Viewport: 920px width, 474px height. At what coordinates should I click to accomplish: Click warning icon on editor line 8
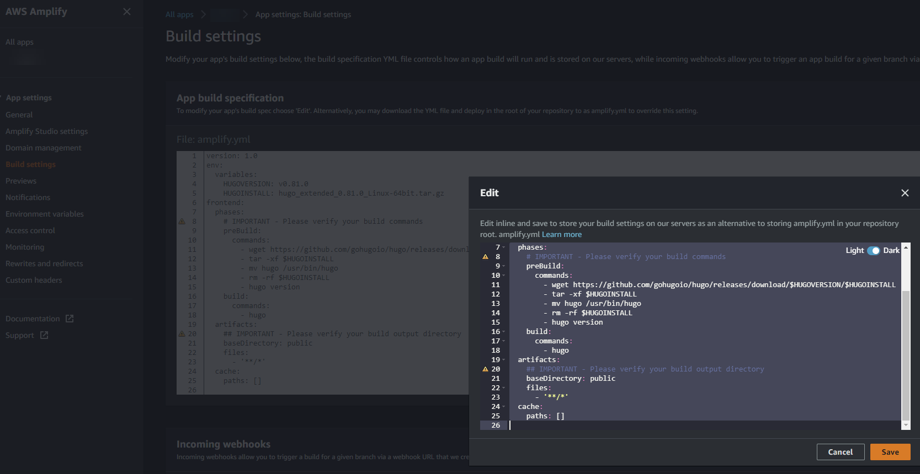tap(485, 257)
